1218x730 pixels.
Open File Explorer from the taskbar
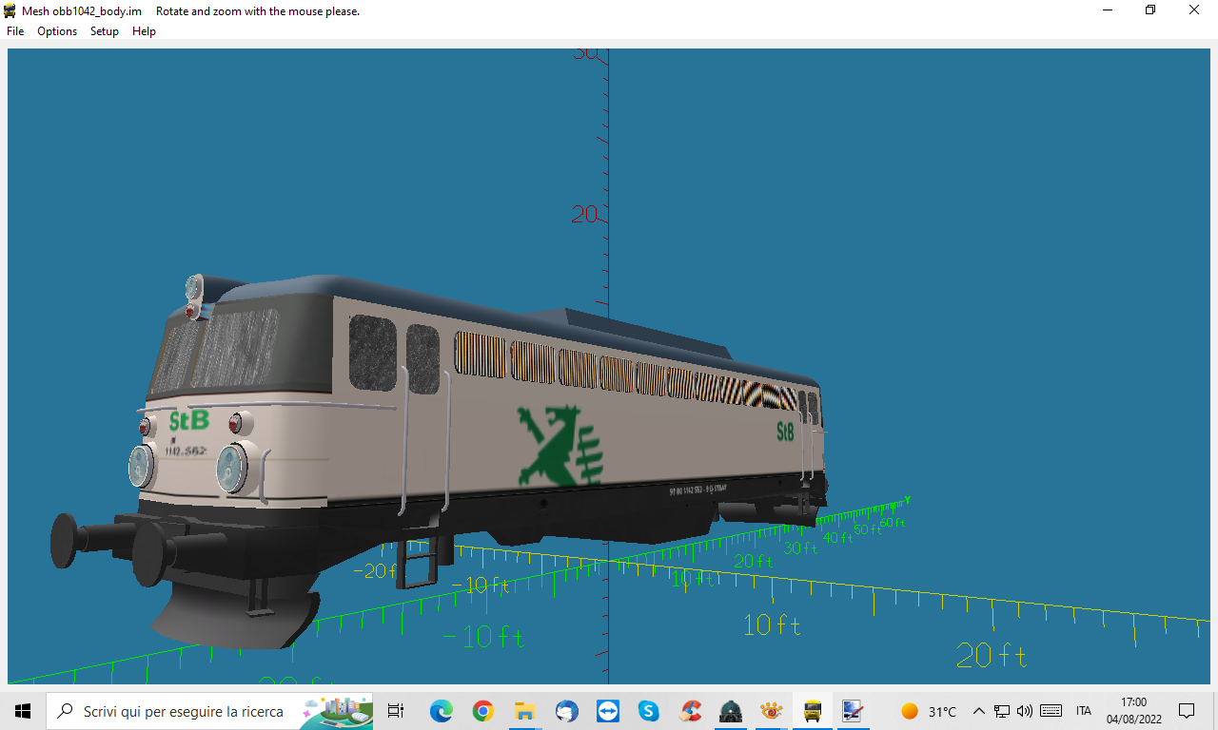click(x=524, y=711)
